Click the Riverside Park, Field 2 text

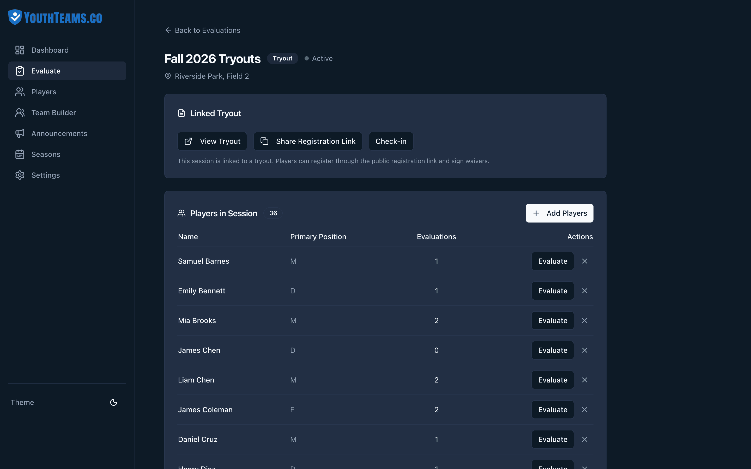point(212,76)
